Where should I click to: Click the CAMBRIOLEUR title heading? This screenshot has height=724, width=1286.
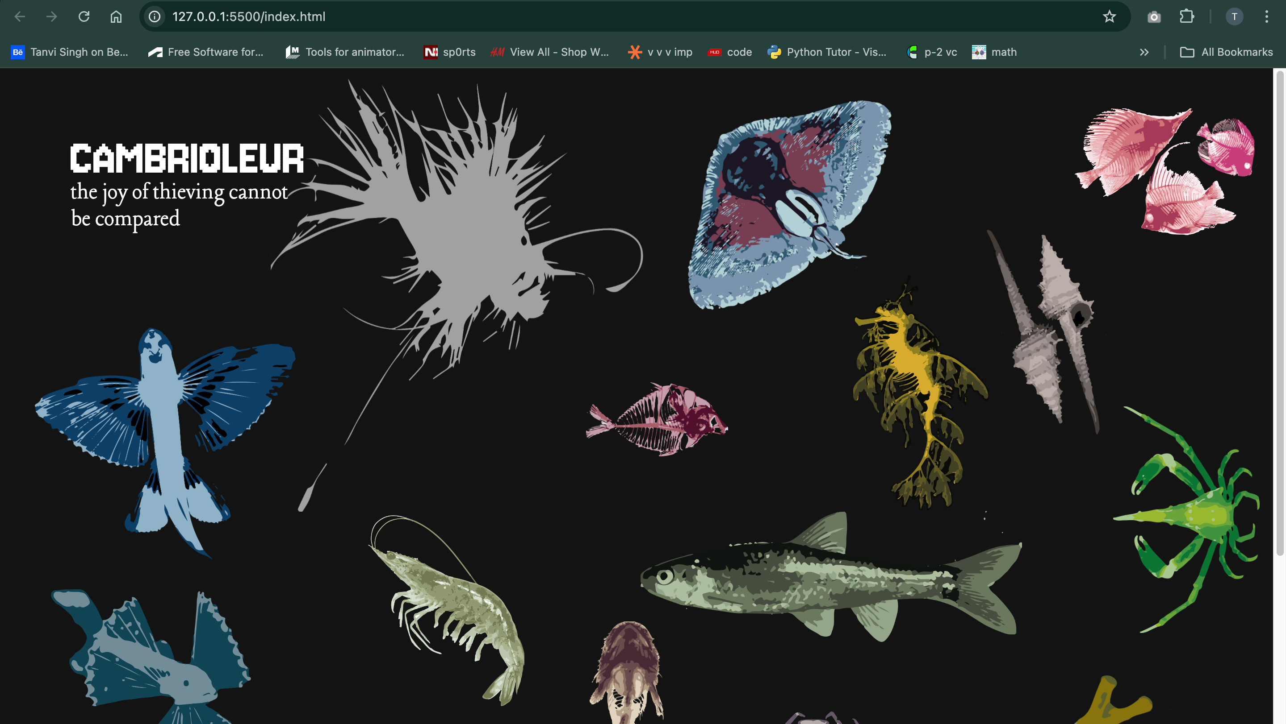click(x=187, y=158)
